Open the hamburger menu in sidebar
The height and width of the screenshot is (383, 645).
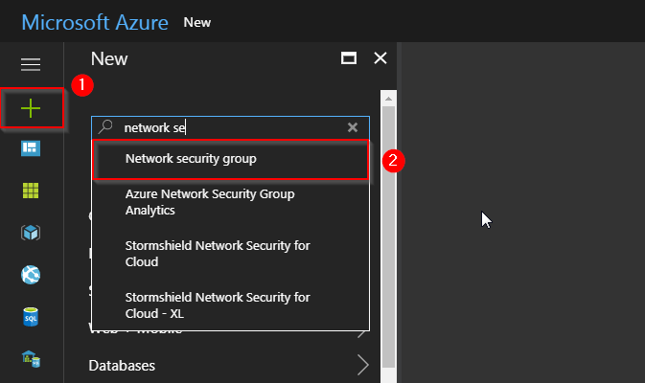click(31, 64)
